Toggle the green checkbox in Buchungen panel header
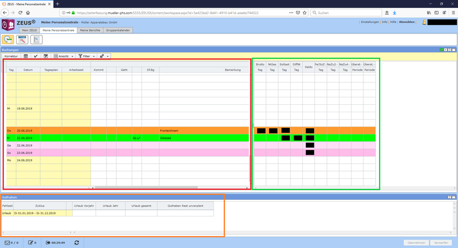The width and height of the screenshot is (458, 248). click(x=443, y=50)
